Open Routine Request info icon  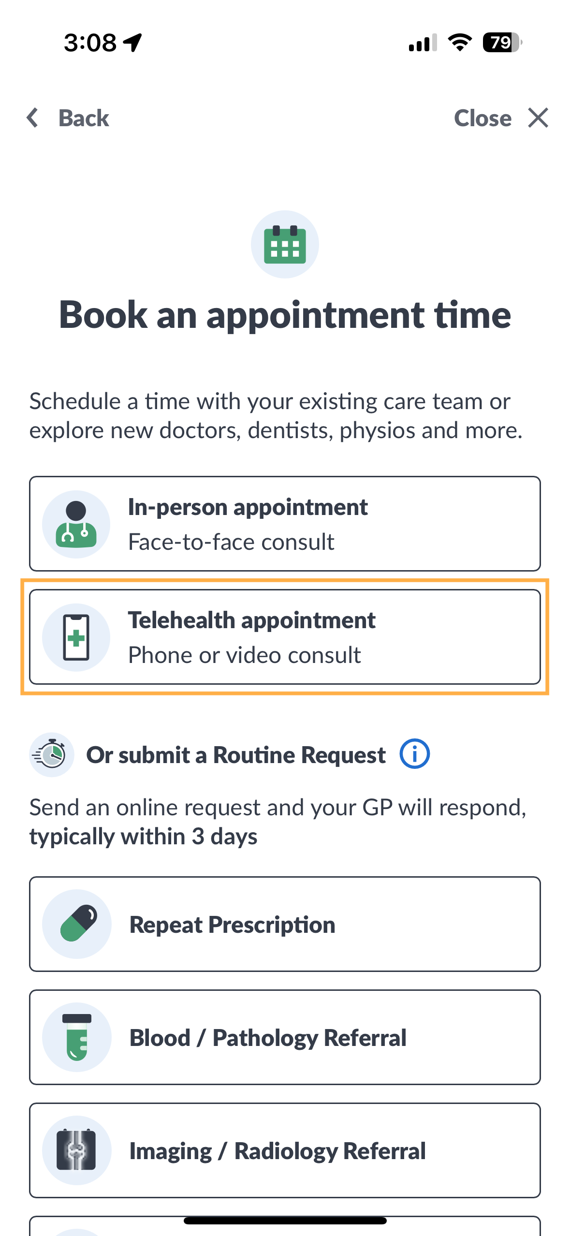[414, 754]
